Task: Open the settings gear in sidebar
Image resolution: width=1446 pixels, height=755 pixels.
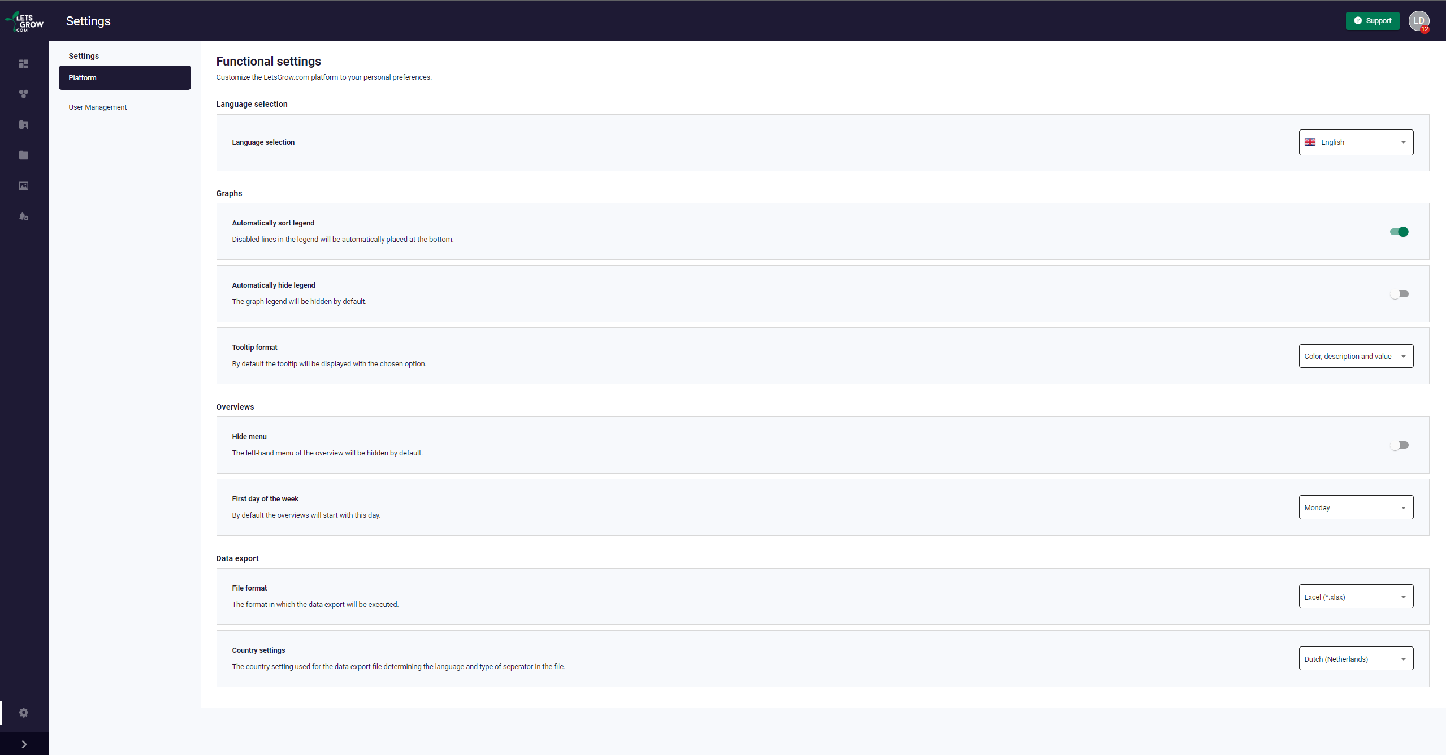Action: click(24, 713)
